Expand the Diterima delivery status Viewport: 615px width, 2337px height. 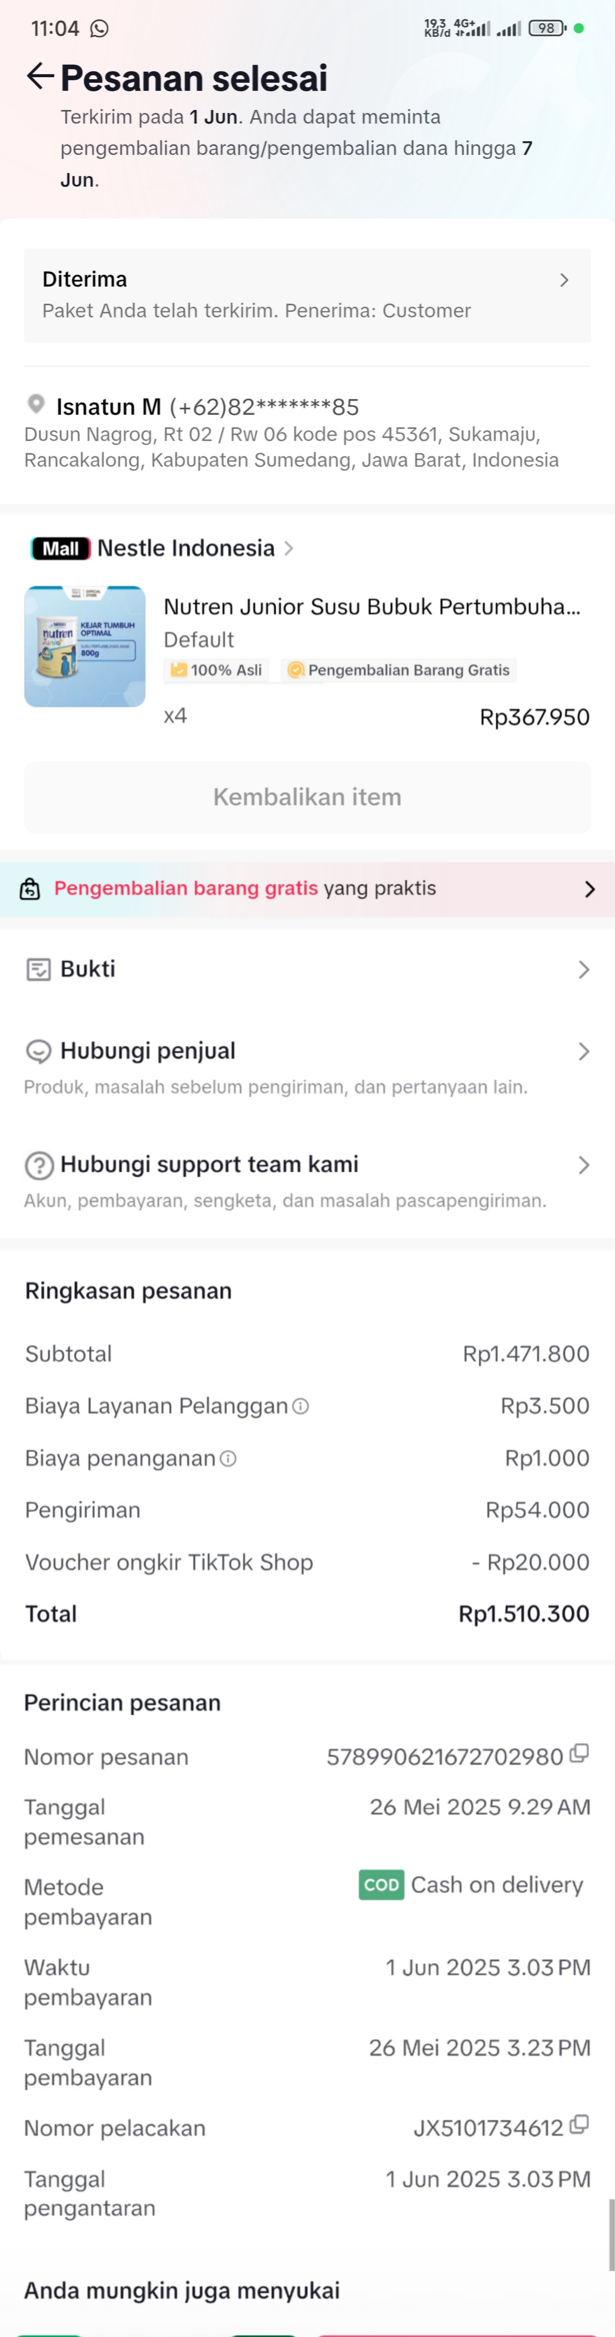pos(564,280)
